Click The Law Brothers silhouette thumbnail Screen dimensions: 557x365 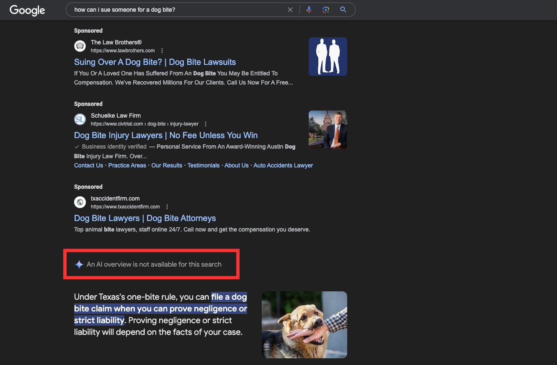(x=328, y=57)
